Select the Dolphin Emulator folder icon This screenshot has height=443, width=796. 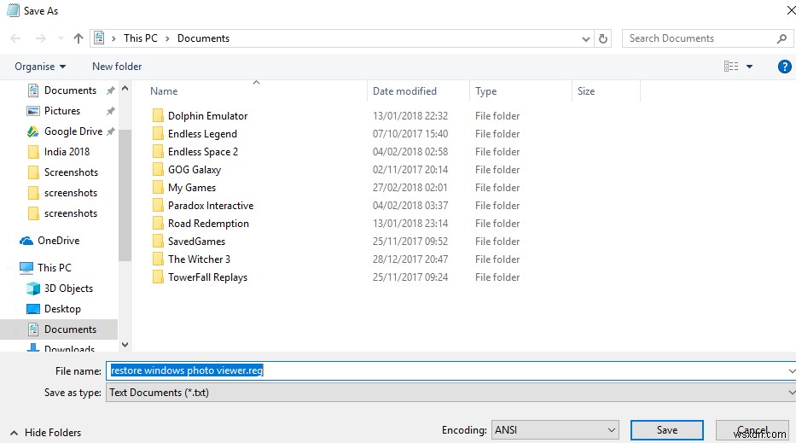click(x=158, y=116)
